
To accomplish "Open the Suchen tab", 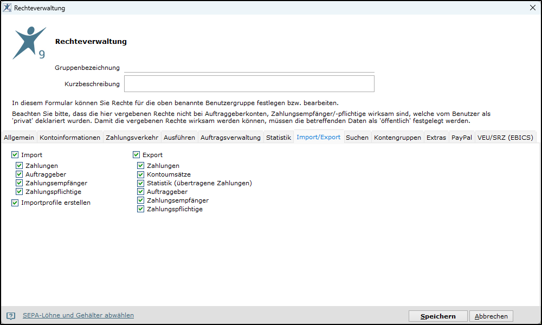I will point(357,138).
